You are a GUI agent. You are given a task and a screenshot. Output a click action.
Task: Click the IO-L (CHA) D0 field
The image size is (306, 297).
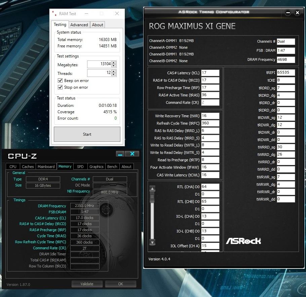coord(210,216)
